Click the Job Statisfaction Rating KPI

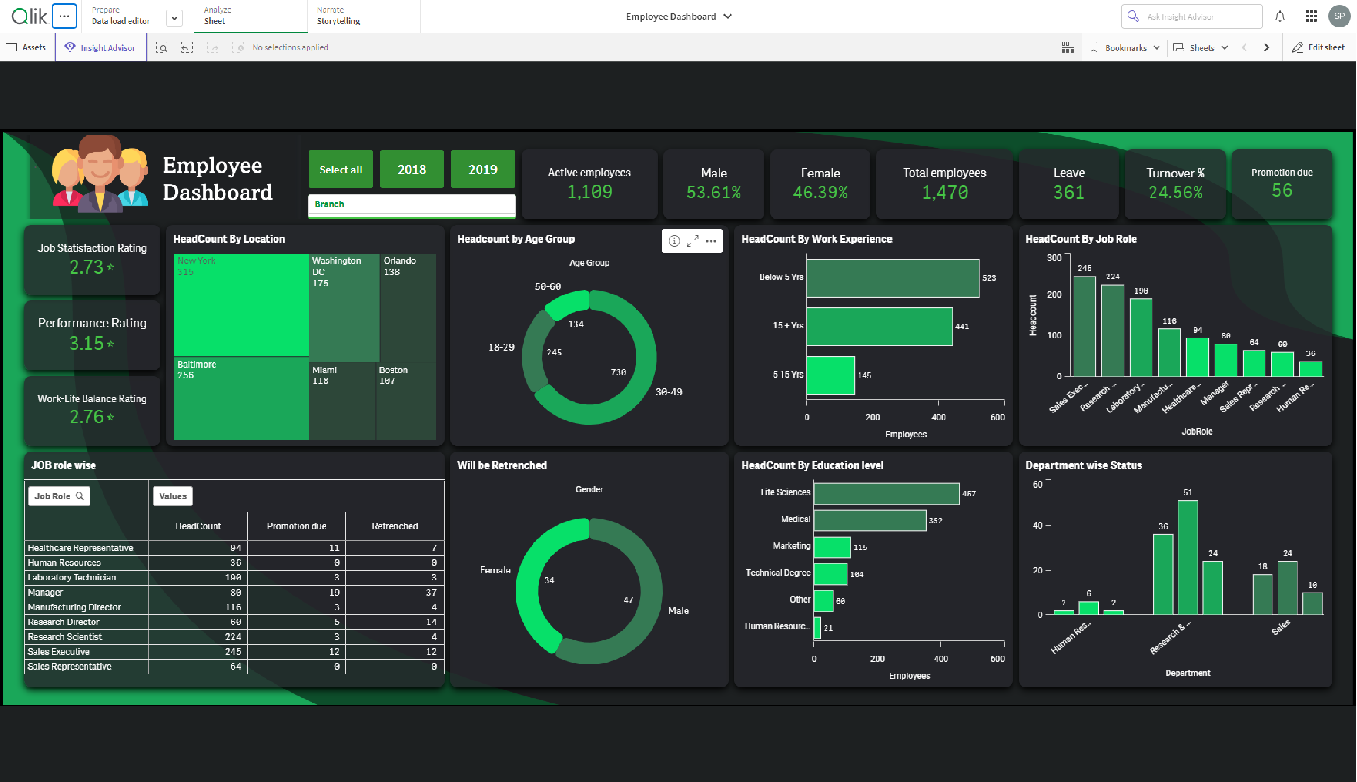point(92,260)
